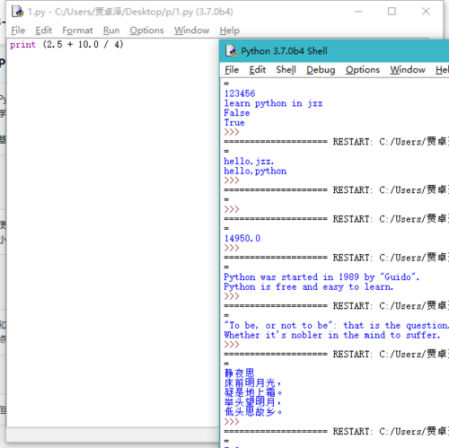
Task: Open Edit menu in Python Shell window
Action: pos(258,70)
